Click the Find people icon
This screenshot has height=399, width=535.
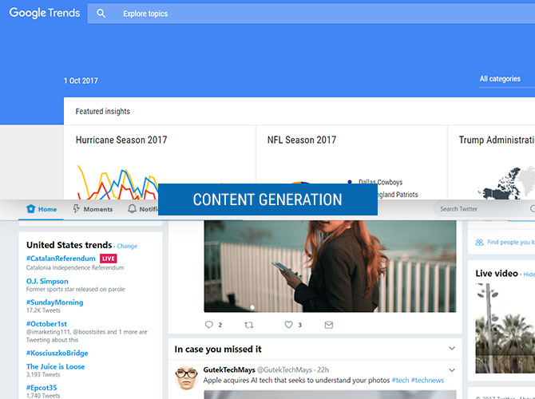coord(479,242)
